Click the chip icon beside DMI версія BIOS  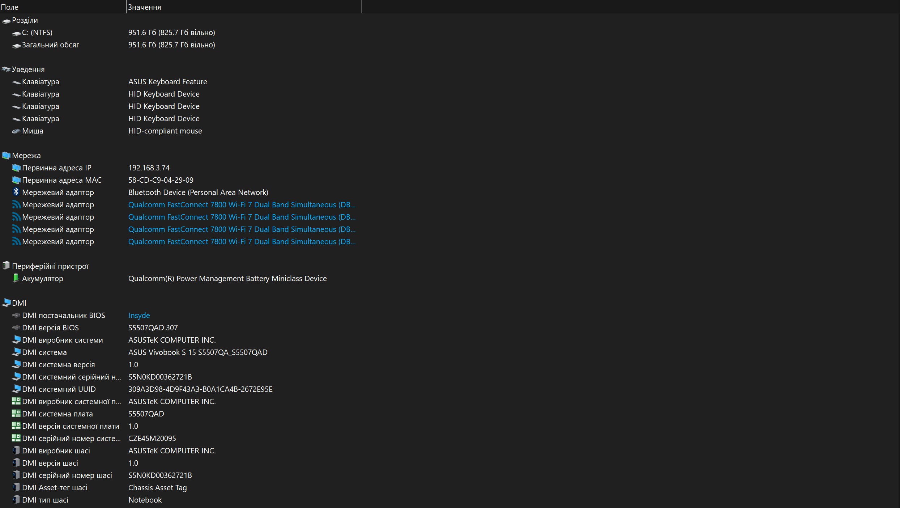coord(16,327)
